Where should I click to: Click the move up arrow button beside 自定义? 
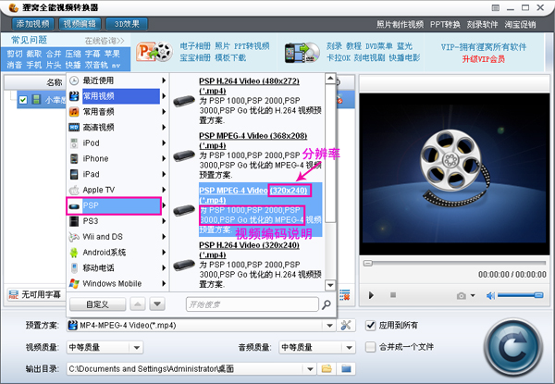click(x=138, y=304)
